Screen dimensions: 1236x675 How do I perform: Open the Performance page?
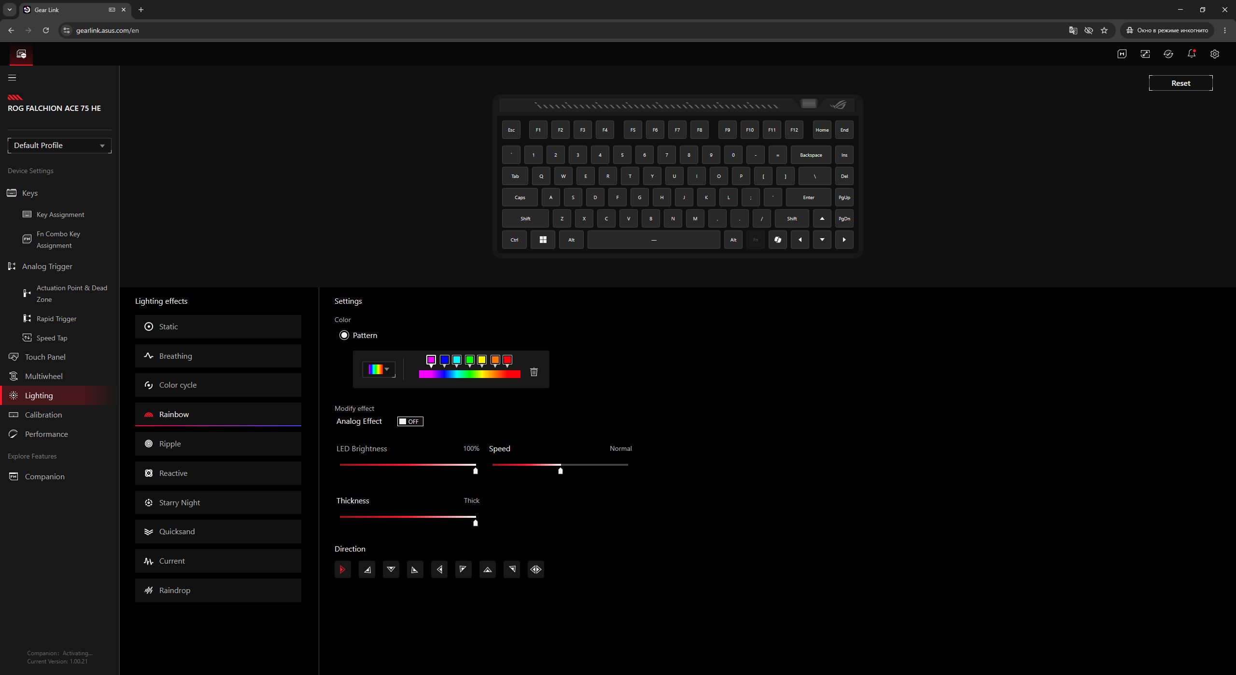click(x=46, y=434)
